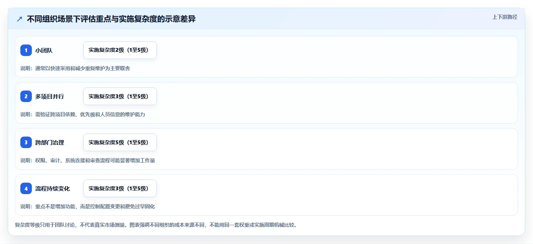Click the number 4 badge for 流程持续变化
The width and height of the screenshot is (533, 244).
[x=26, y=188]
